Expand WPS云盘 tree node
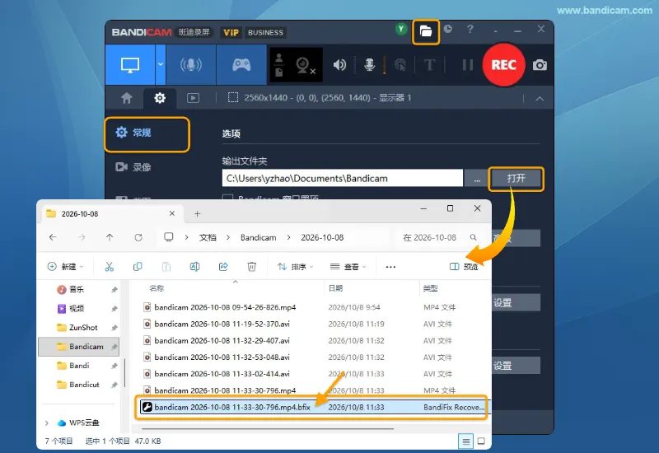 pyautogui.click(x=47, y=423)
